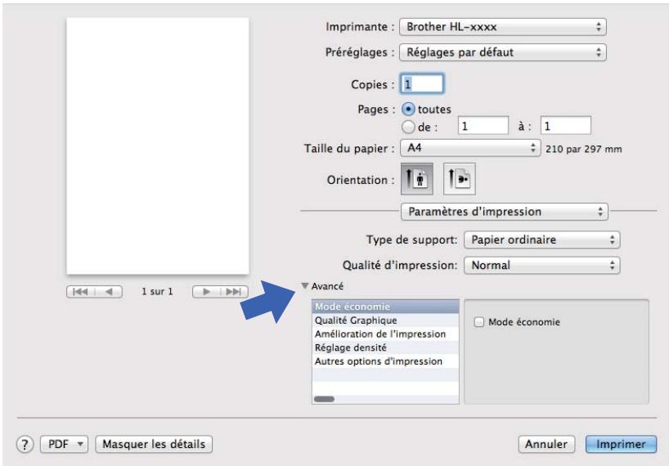Select the 'toutes' pages radio button
The height and width of the screenshot is (466, 669).
[408, 110]
